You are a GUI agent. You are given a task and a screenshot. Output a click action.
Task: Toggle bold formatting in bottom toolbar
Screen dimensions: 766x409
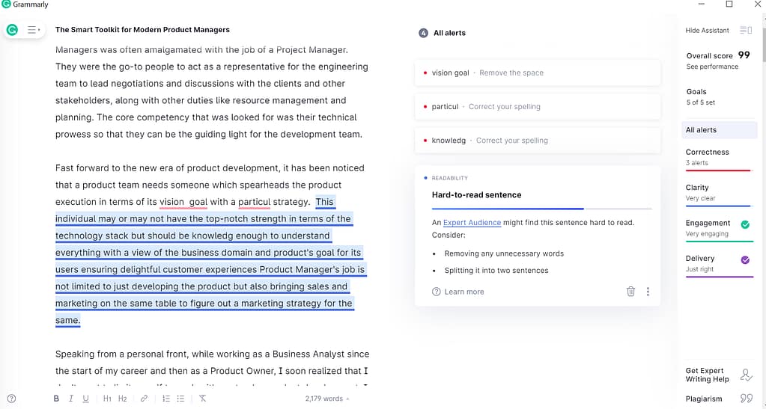click(x=56, y=399)
